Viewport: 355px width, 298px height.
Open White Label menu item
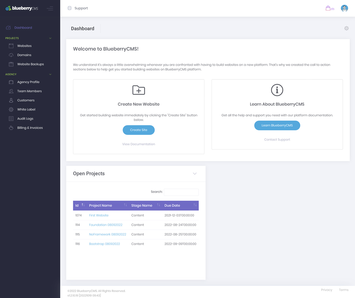coord(26,110)
